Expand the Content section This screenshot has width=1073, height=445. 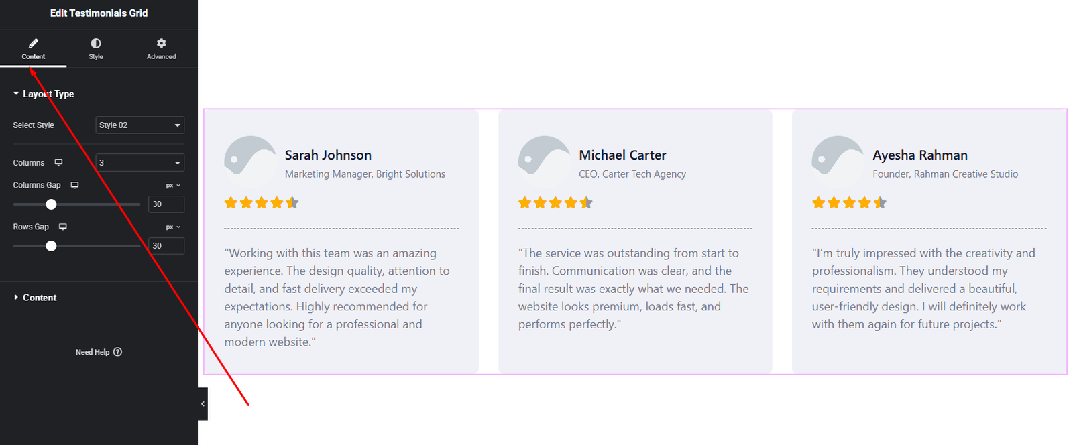(39, 298)
